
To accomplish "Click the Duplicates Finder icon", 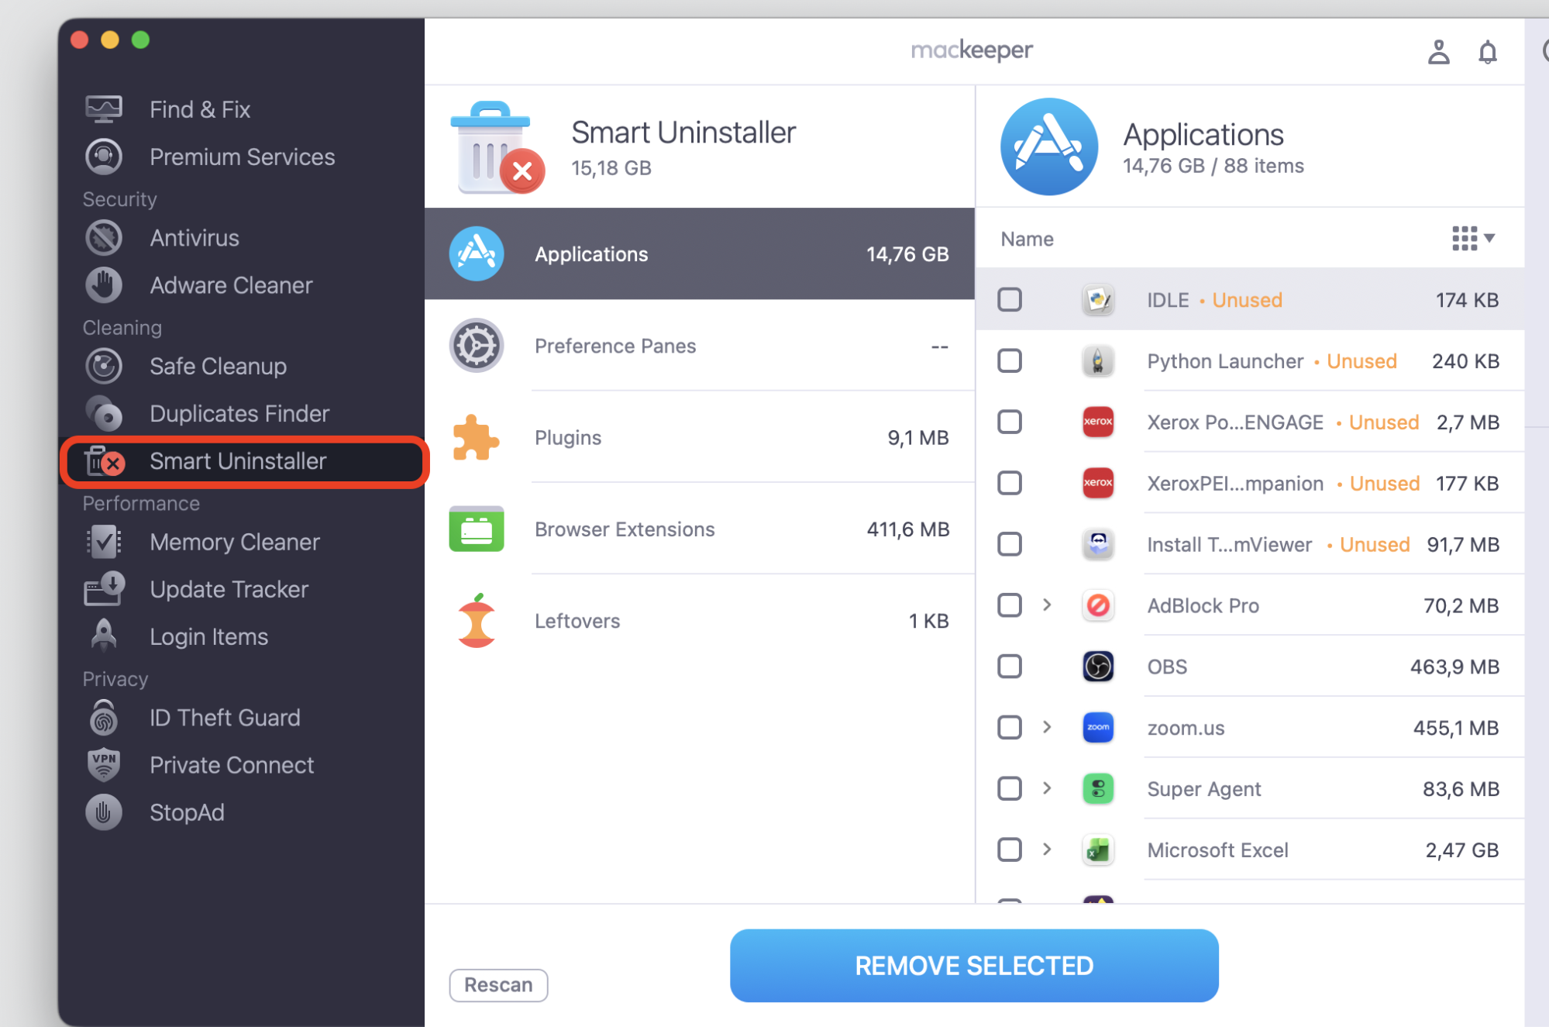I will (x=103, y=413).
